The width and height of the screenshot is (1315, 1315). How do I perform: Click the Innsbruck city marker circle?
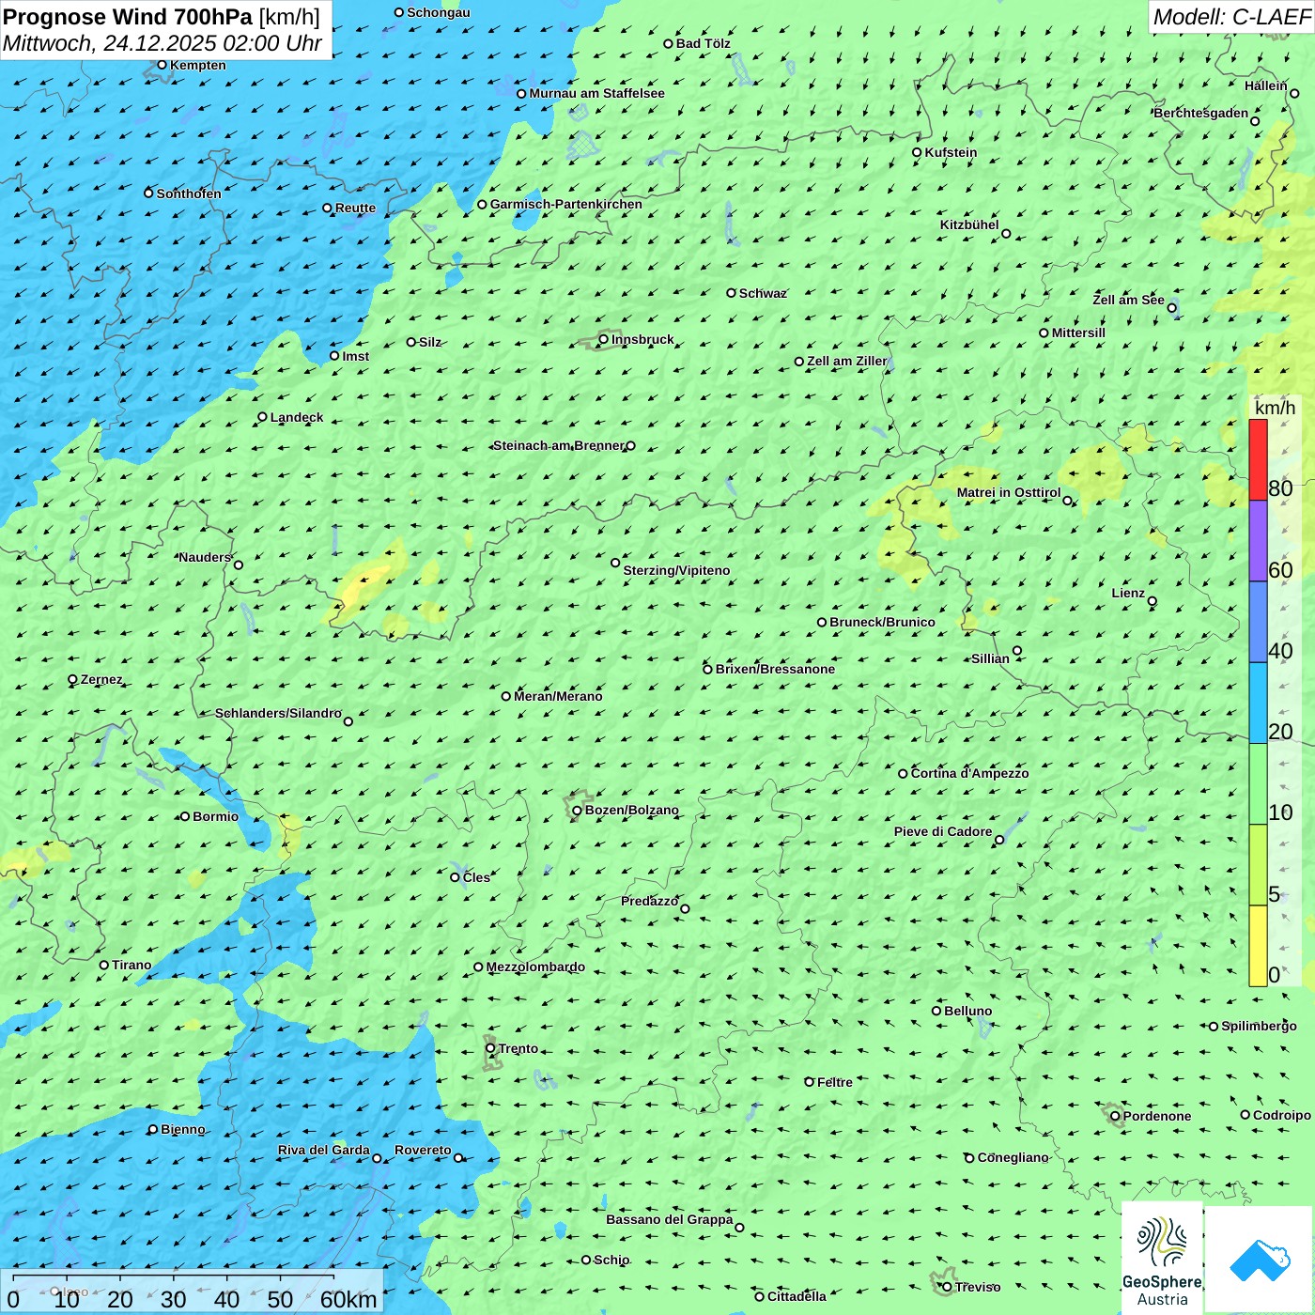pos(604,339)
